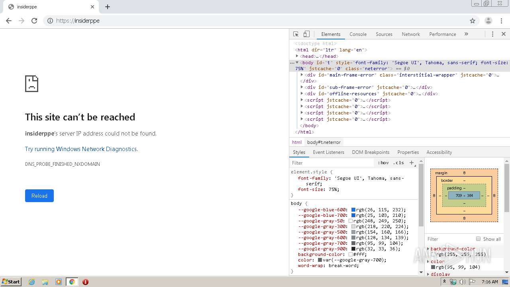Expand the main-frame-error div
Image resolution: width=510 pixels, height=287 pixels.
(302, 75)
